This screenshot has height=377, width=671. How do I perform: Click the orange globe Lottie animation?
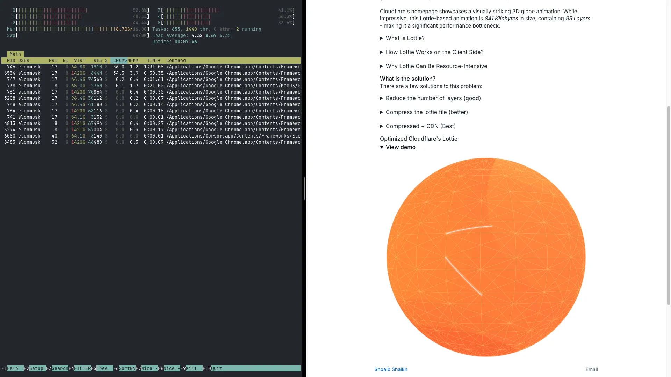pyautogui.click(x=486, y=257)
